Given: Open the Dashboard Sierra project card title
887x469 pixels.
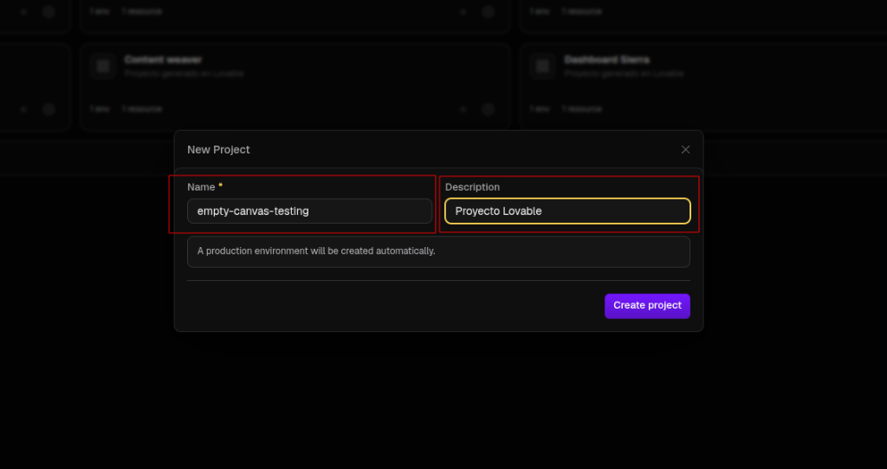Looking at the screenshot, I should pos(606,60).
